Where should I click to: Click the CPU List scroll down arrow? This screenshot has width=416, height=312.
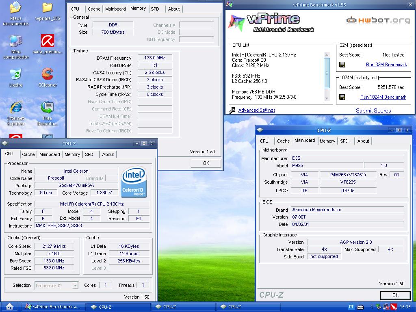[x=327, y=98]
